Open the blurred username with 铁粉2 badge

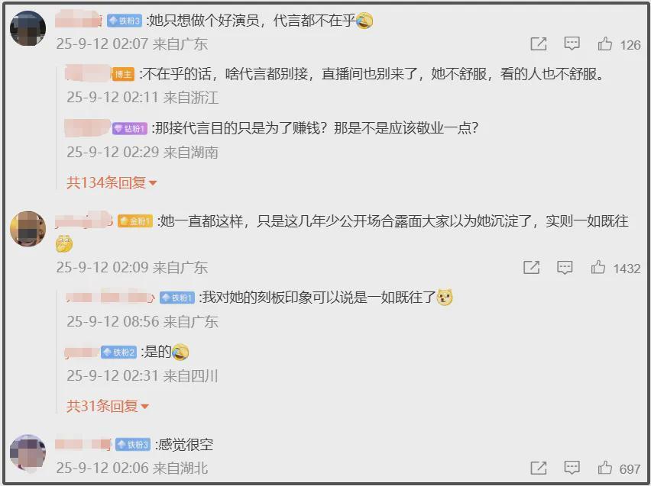(x=83, y=352)
